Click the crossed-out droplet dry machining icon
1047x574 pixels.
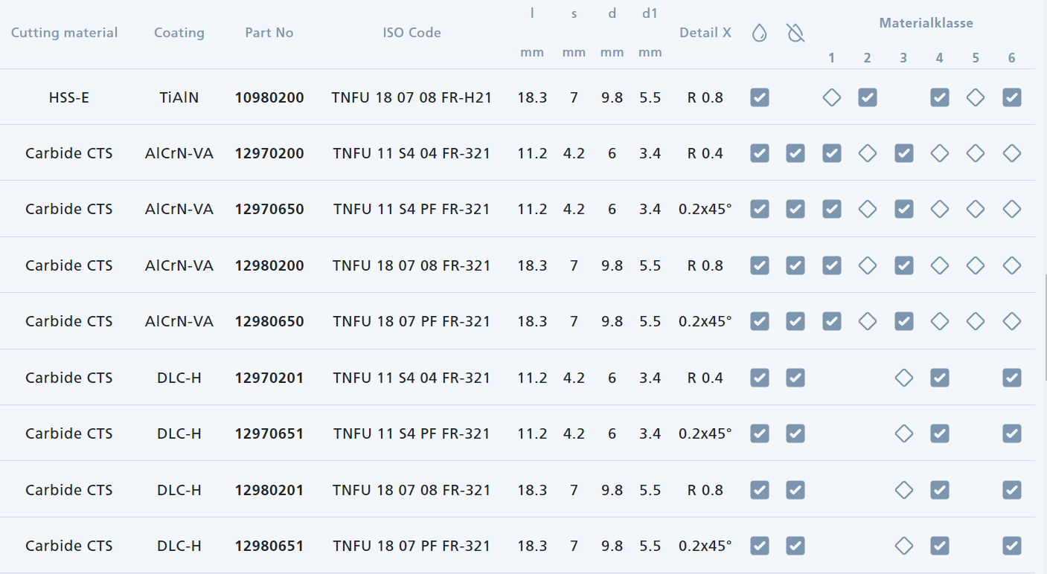click(x=795, y=33)
